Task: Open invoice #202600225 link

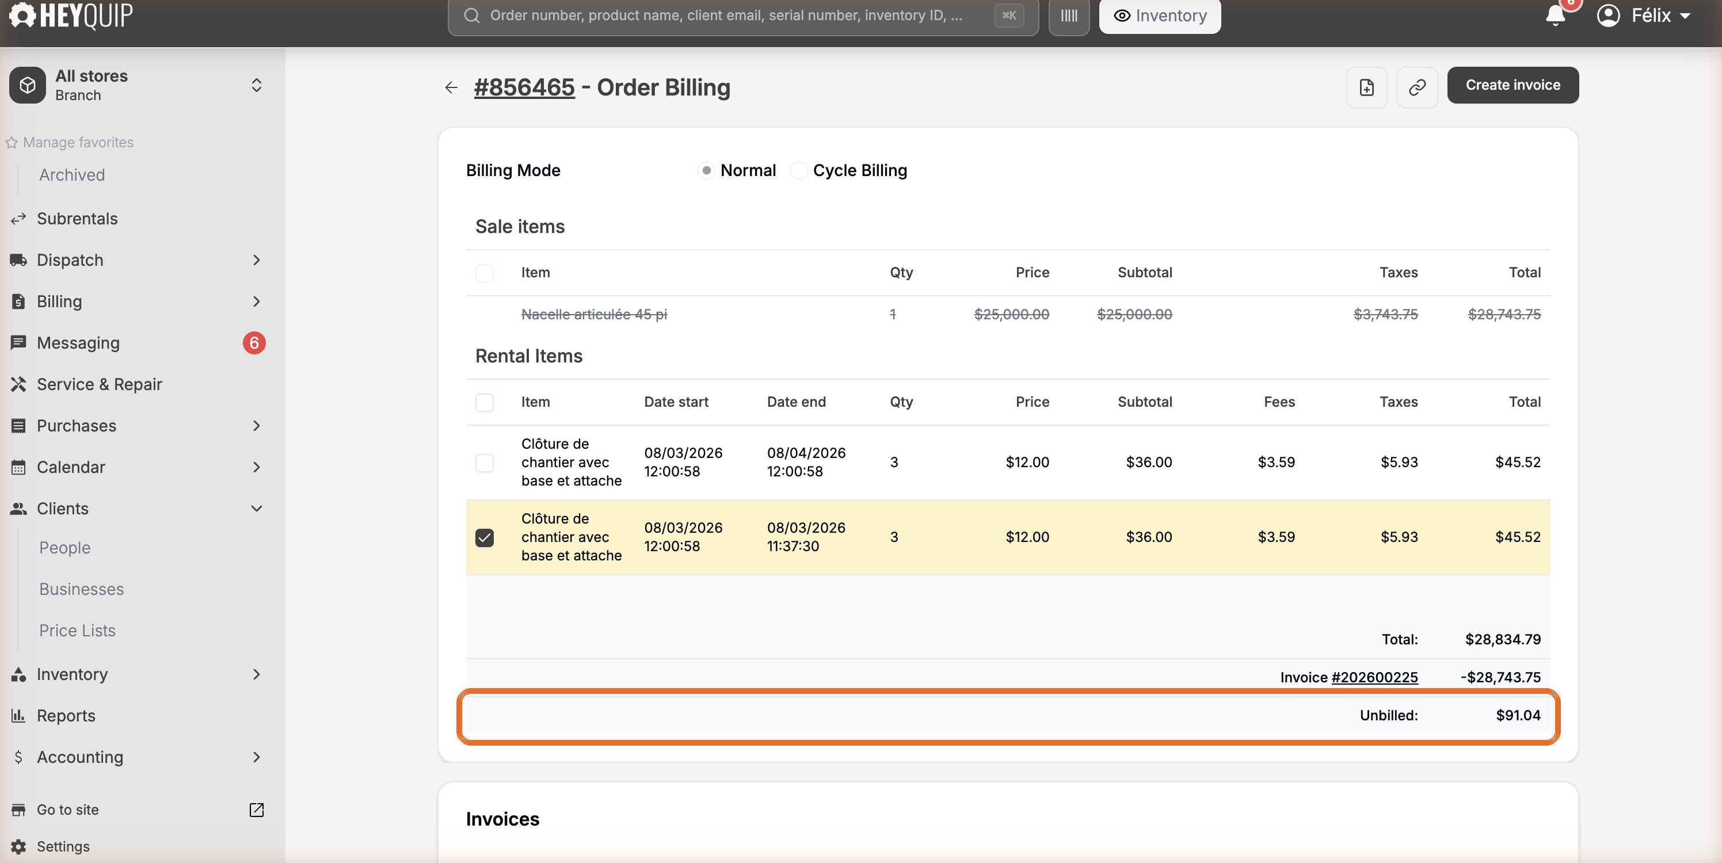Action: tap(1374, 677)
